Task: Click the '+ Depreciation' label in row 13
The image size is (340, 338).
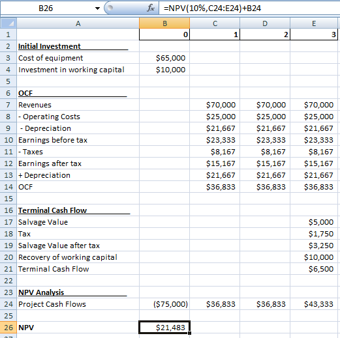Action: [x=44, y=175]
